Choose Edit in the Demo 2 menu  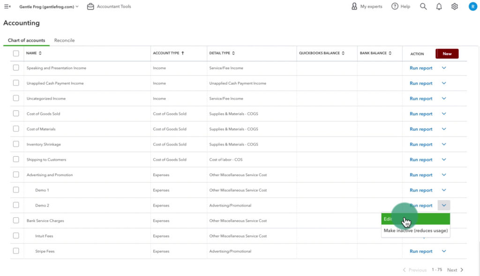[x=415, y=219]
